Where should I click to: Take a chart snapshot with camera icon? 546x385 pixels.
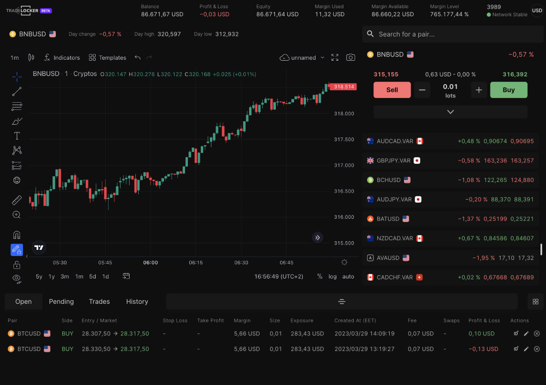(x=350, y=57)
